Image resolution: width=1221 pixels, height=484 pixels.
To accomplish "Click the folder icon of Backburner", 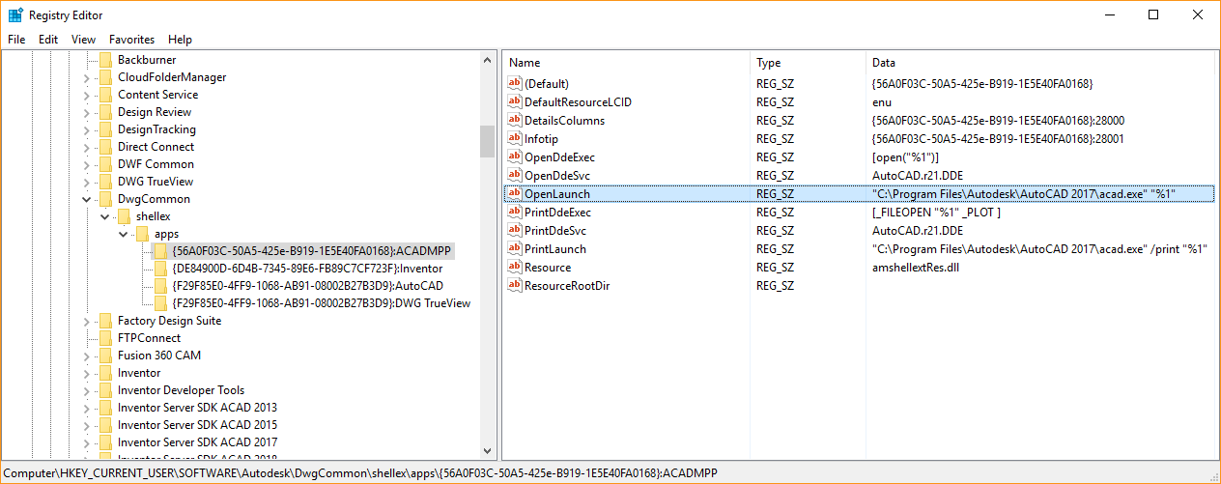I will [x=105, y=60].
